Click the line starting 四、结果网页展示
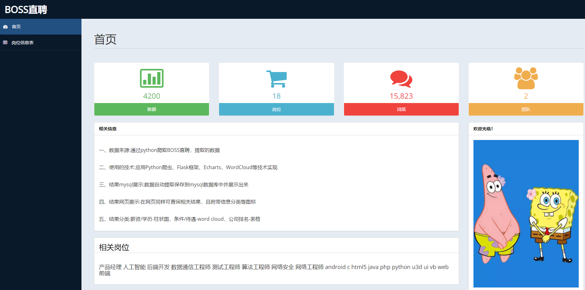This screenshot has width=585, height=290. pyautogui.click(x=178, y=202)
